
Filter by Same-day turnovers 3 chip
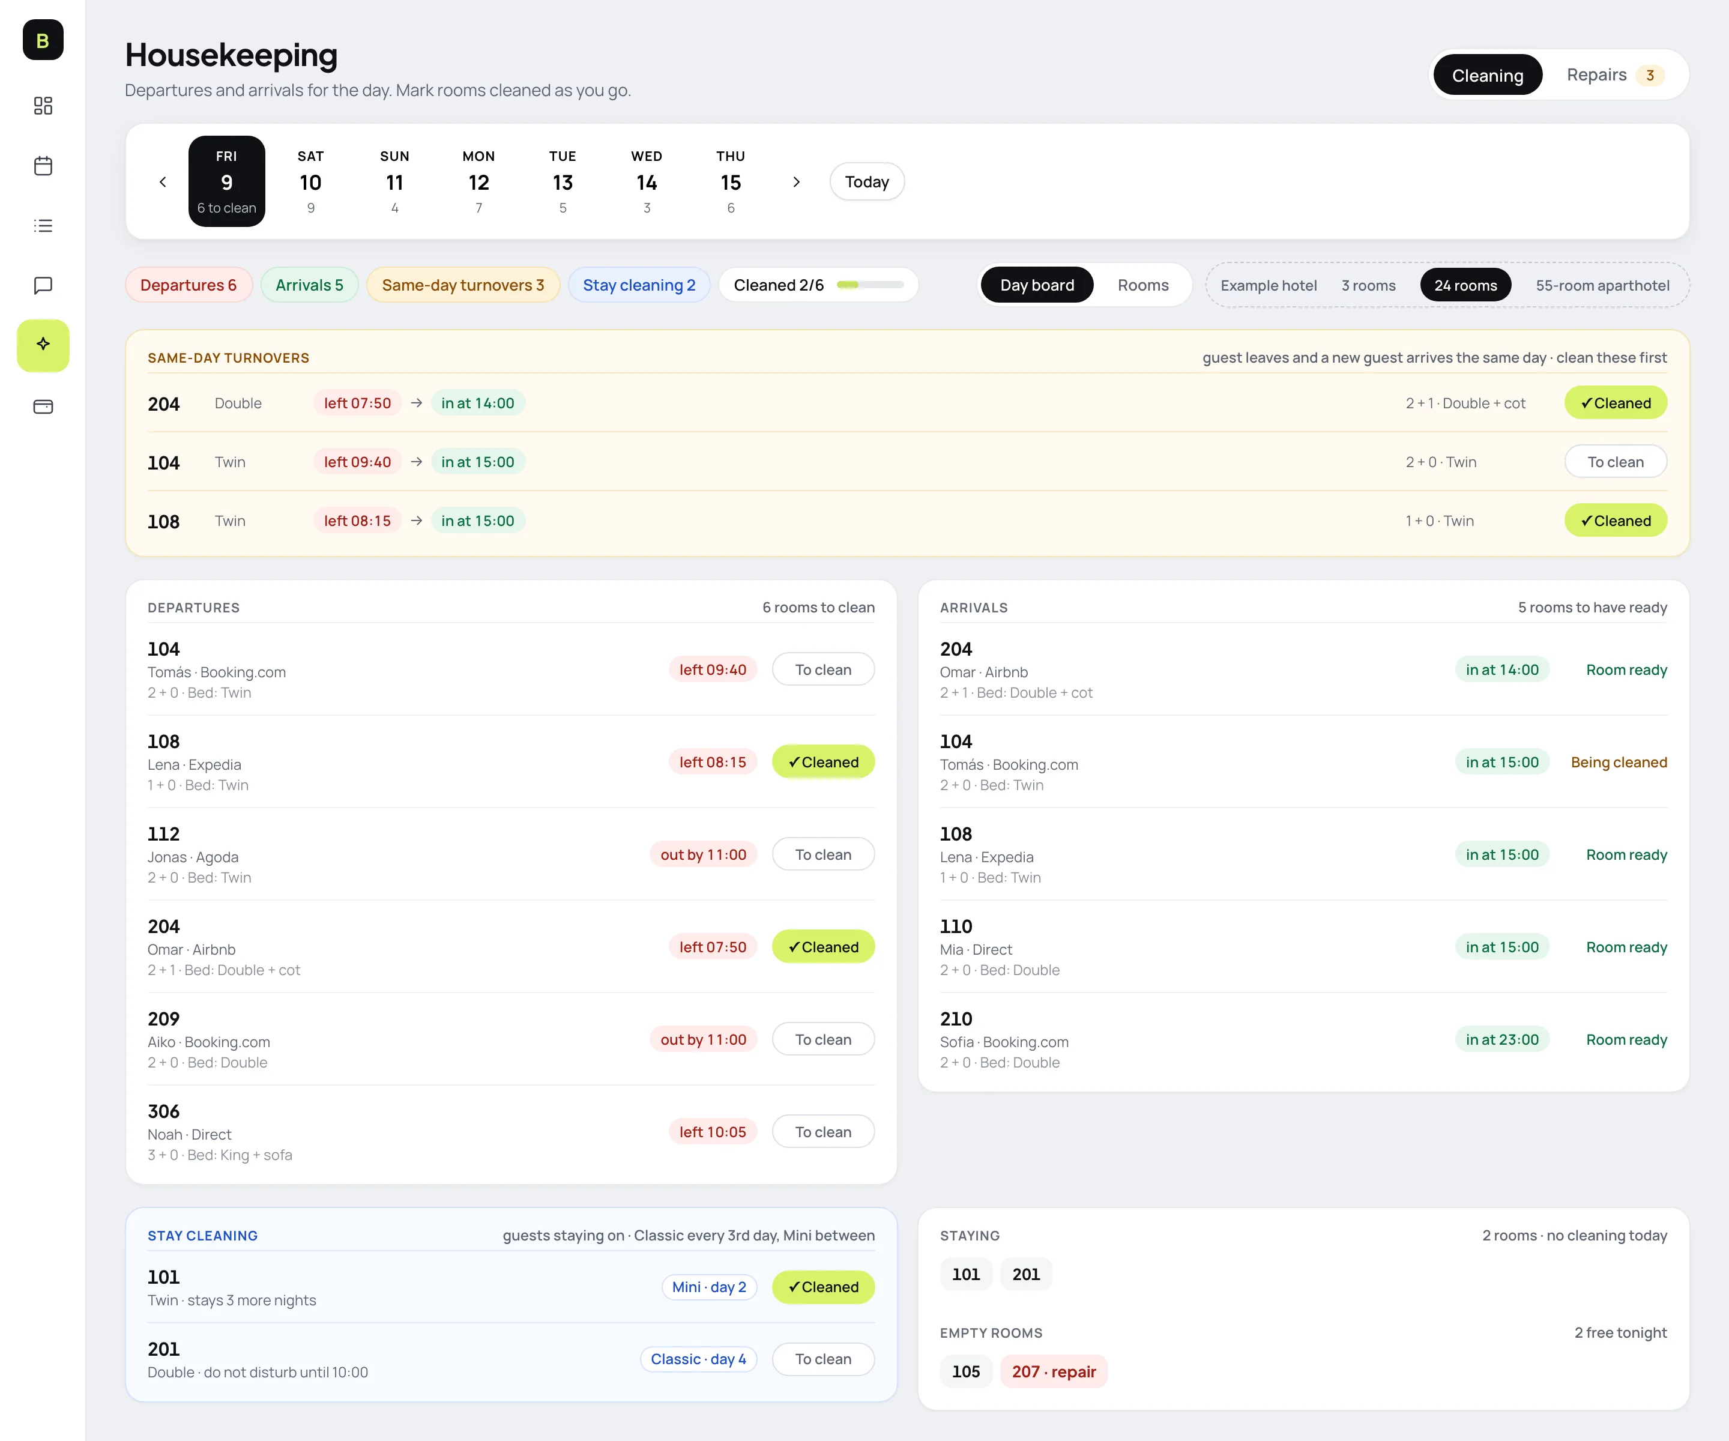pos(463,285)
